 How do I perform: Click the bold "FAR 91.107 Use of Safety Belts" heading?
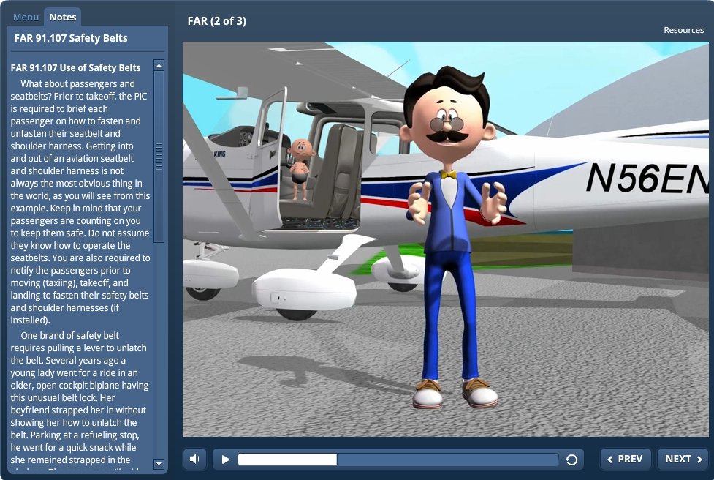(x=76, y=67)
